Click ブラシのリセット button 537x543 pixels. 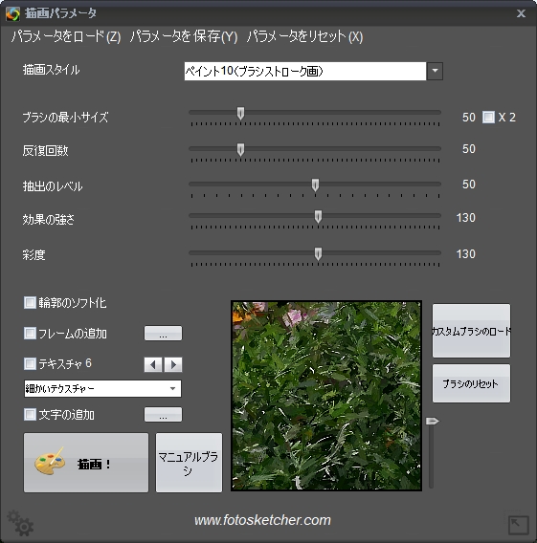pos(471,383)
